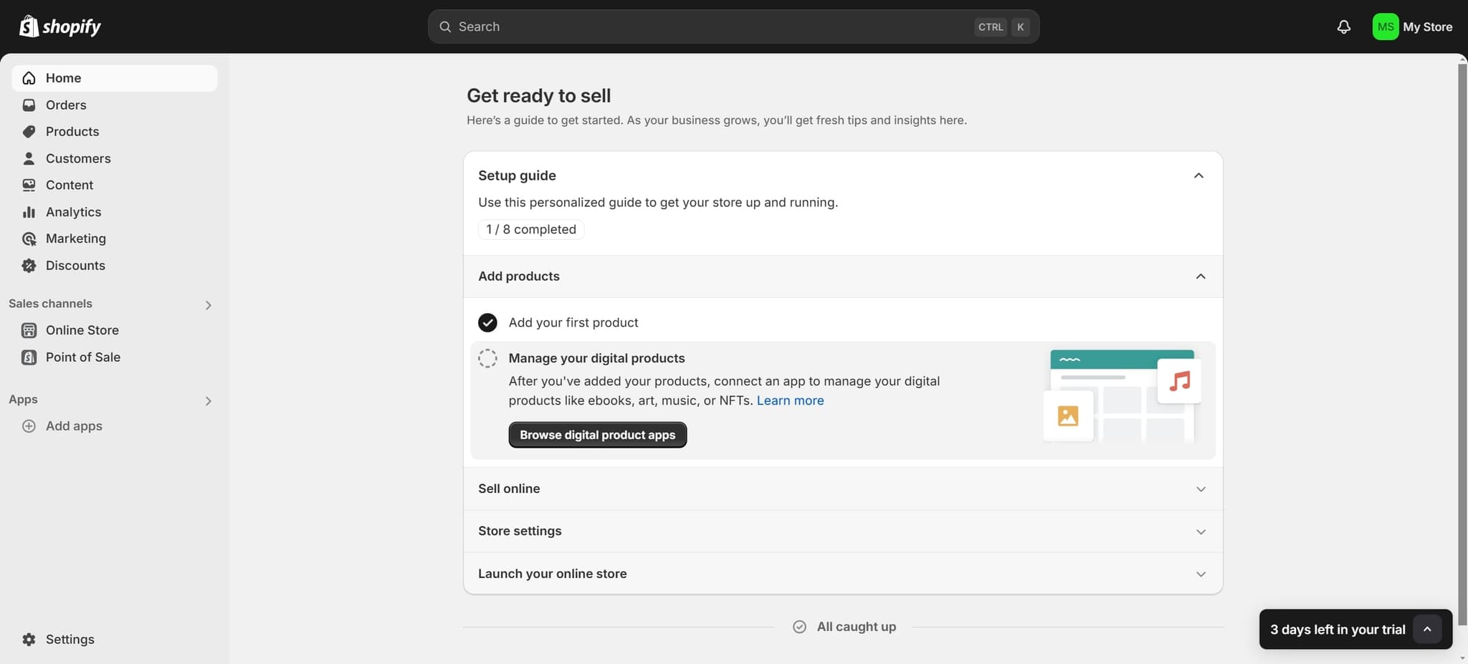Image resolution: width=1468 pixels, height=664 pixels.
Task: Open the Analytics section
Action: pyautogui.click(x=73, y=212)
